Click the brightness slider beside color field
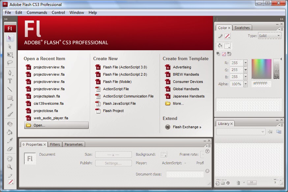This screenshot has width=288, height=192. point(276,69)
